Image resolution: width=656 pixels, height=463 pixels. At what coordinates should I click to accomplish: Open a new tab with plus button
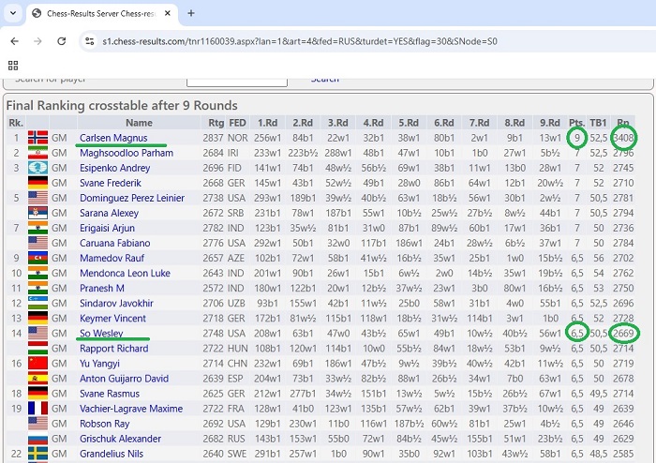191,13
